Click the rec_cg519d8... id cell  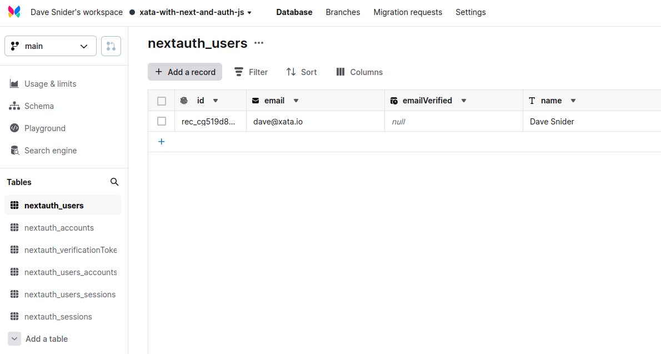tap(211, 122)
